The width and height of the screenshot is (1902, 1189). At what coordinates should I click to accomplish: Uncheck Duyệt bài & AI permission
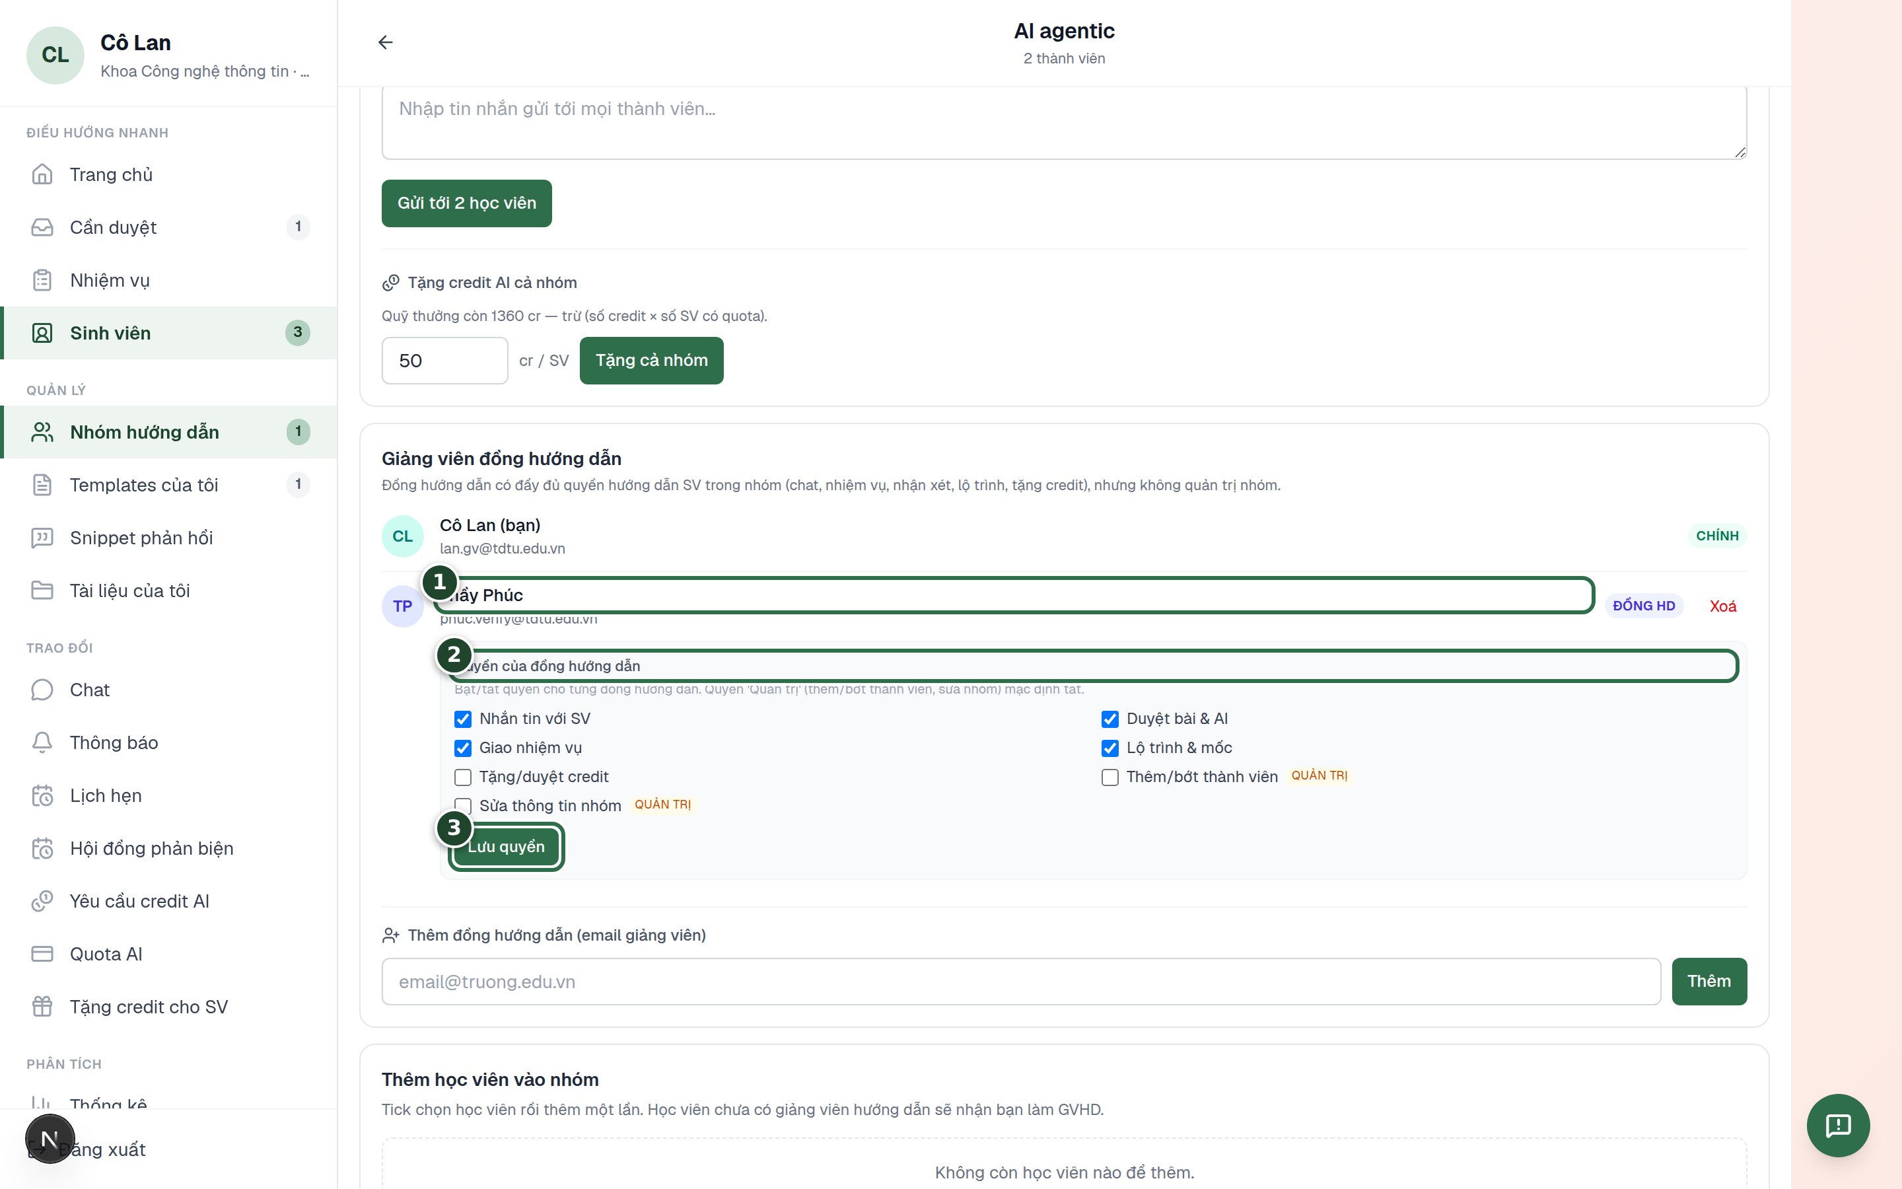coord(1109,719)
